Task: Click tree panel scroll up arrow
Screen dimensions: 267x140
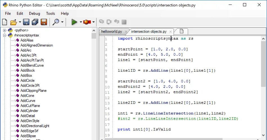Action: (94, 31)
